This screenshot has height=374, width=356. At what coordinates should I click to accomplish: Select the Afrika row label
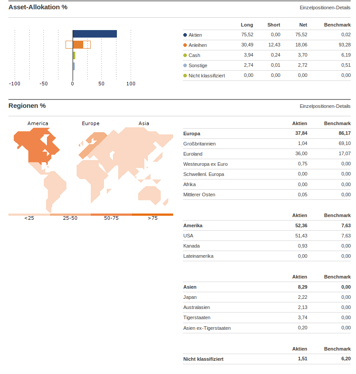tap(190, 184)
